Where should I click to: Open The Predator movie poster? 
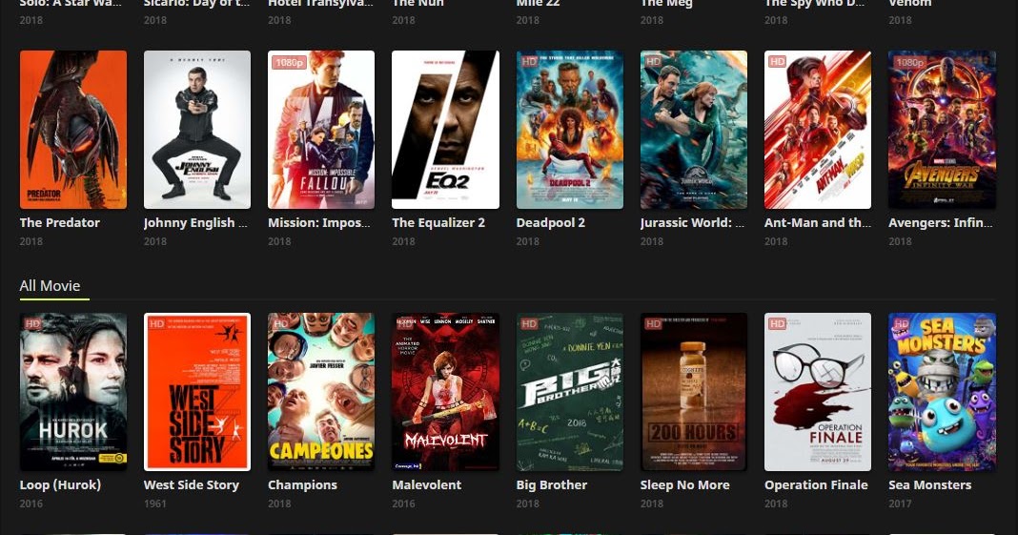pos(73,130)
